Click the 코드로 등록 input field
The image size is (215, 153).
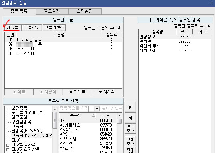(111, 109)
